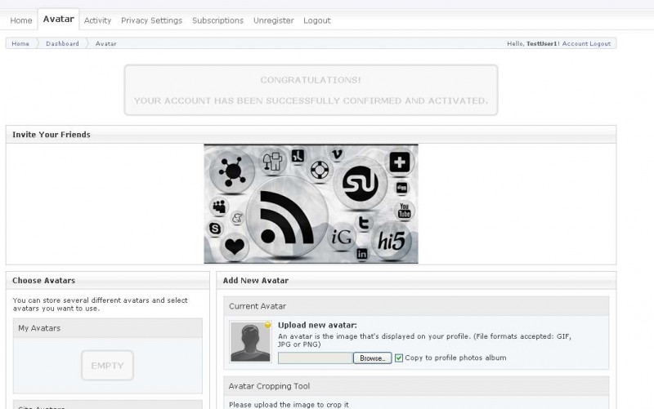Click the Avatar breadcrumb item
654x409 pixels.
106,43
